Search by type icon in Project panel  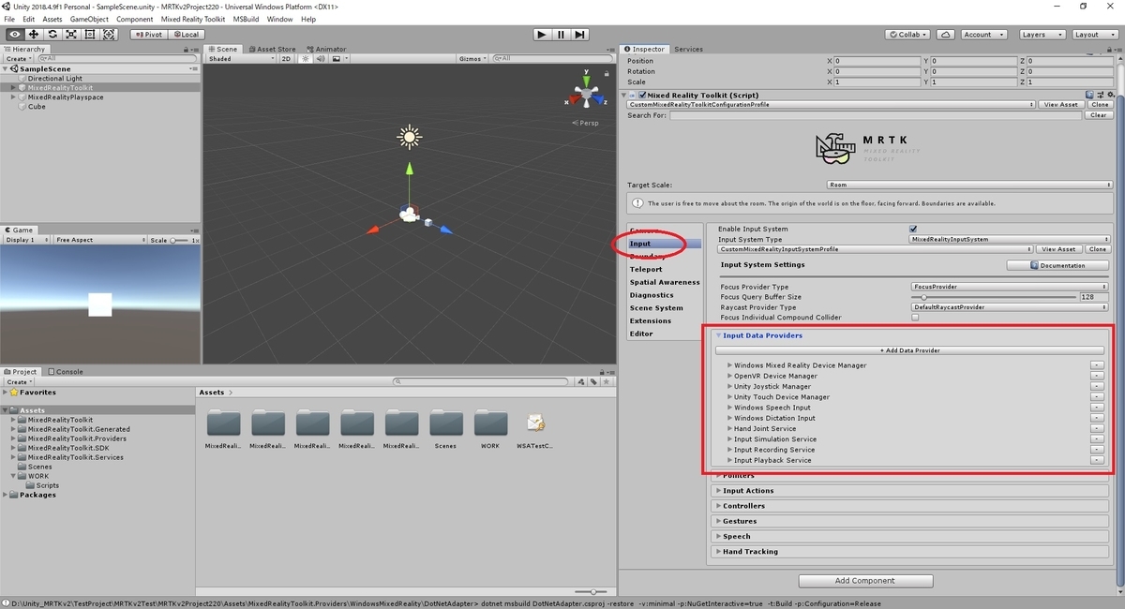(x=582, y=381)
